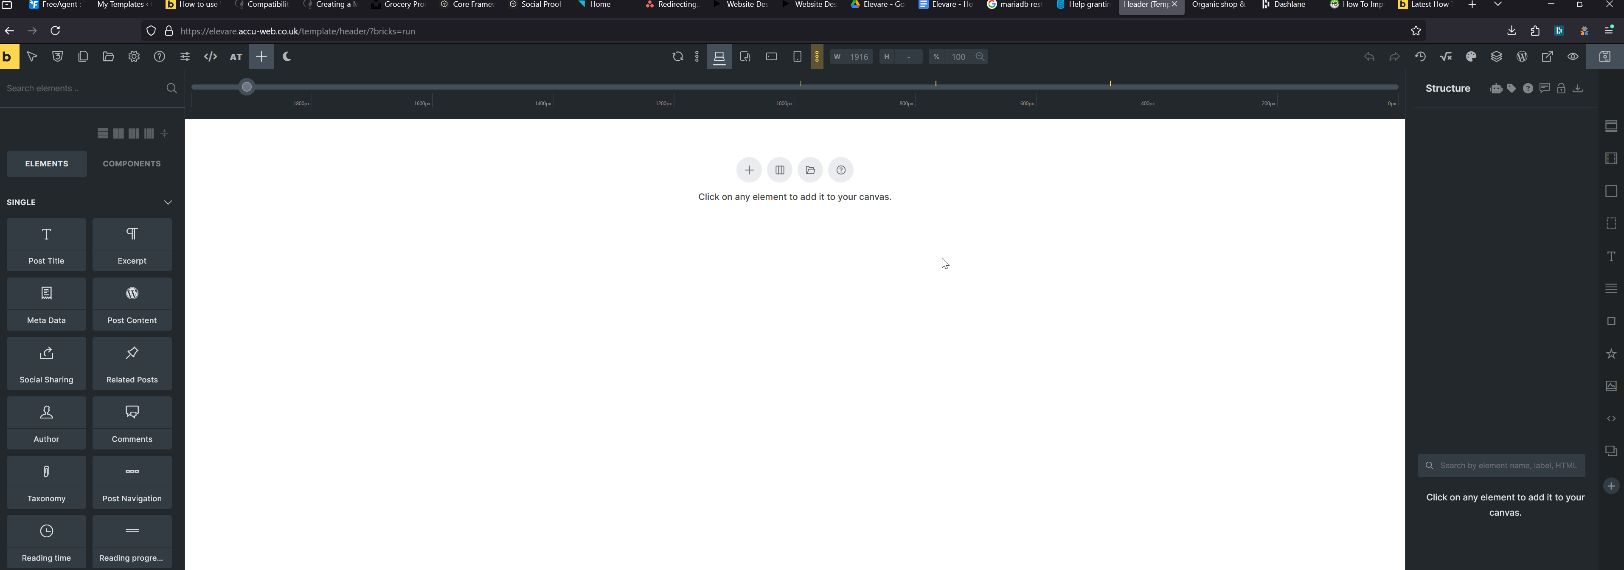Image resolution: width=1624 pixels, height=570 pixels.
Task: Click the Structure panel comments icon
Action: 1545,88
